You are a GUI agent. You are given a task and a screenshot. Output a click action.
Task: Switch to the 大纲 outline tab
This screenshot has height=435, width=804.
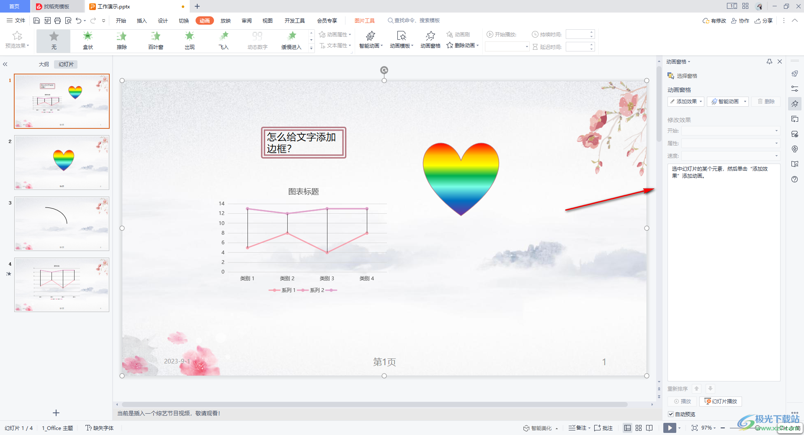[44, 64]
